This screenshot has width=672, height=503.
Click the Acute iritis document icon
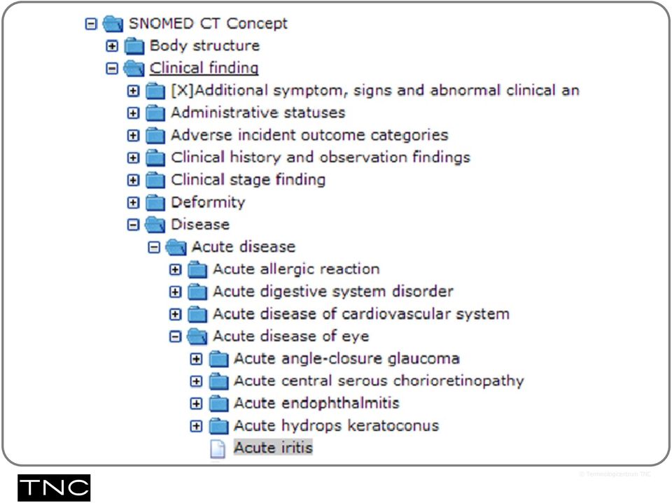coord(218,448)
